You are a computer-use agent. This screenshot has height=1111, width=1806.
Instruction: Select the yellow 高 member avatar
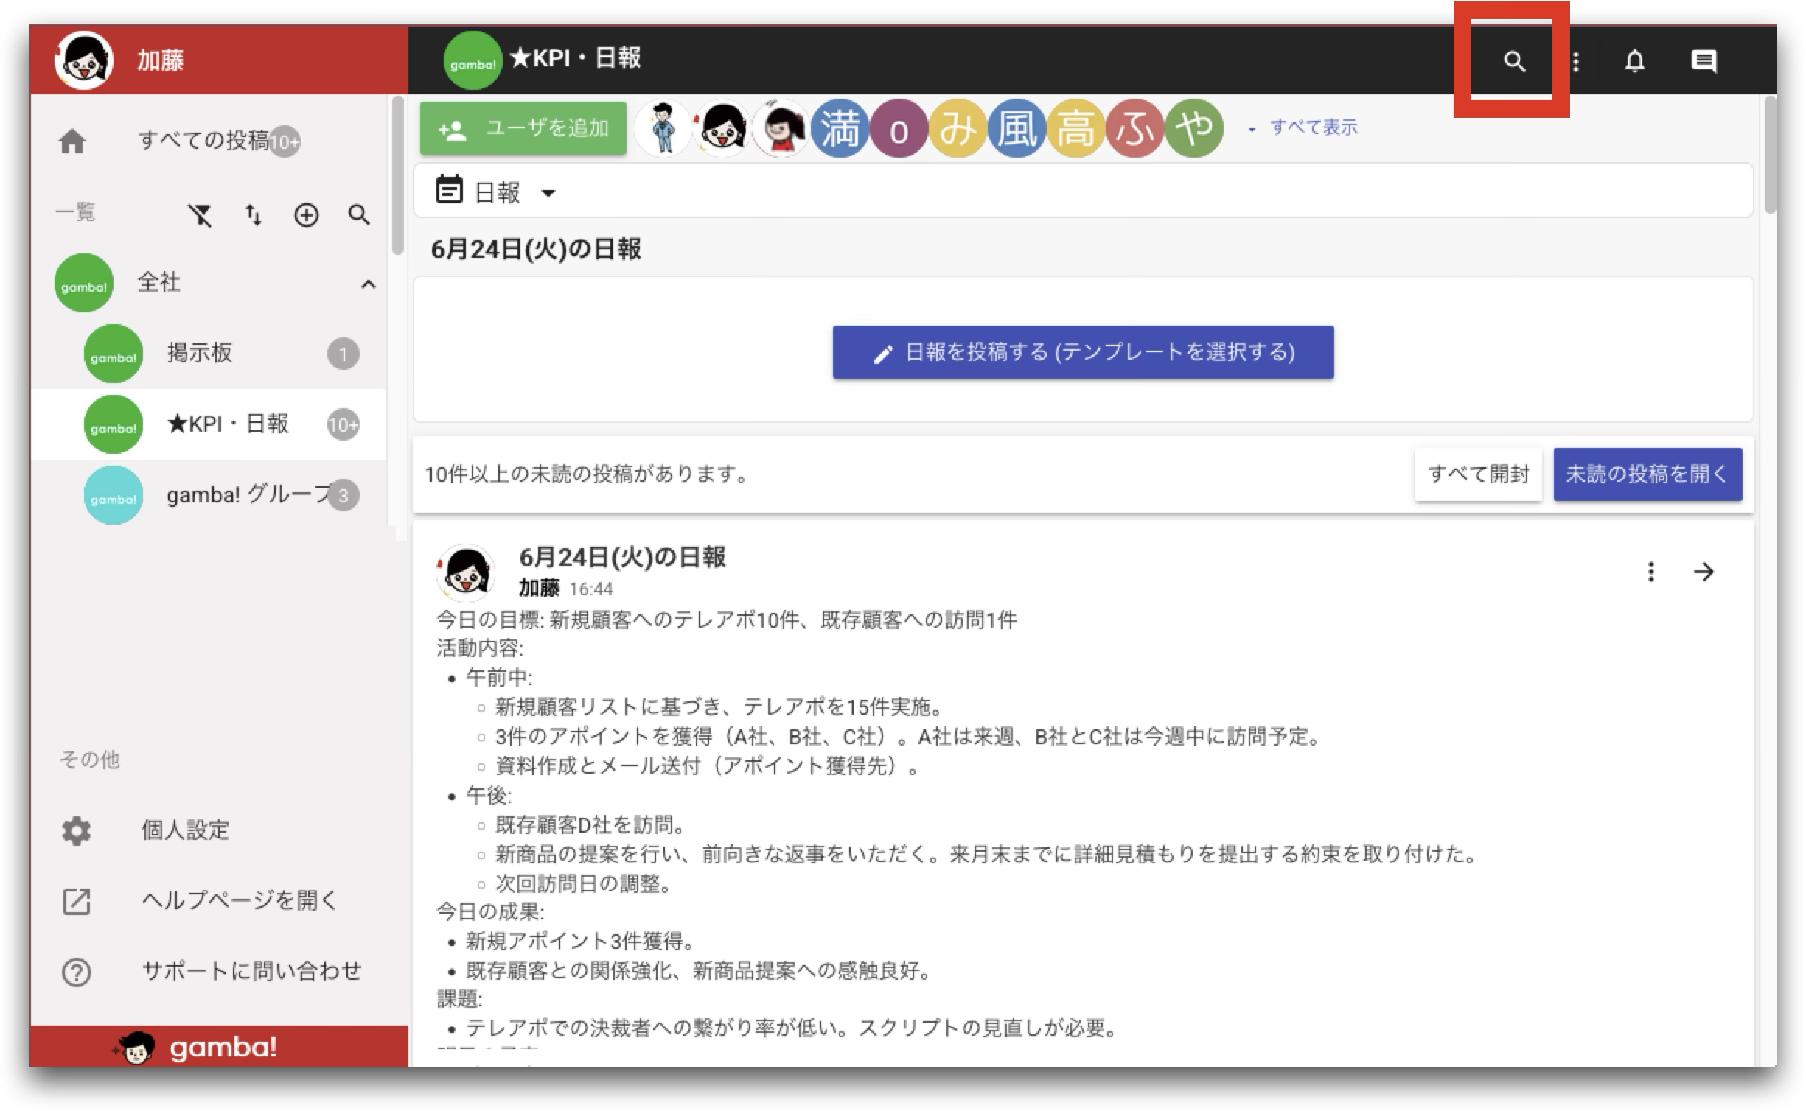pos(1075,128)
